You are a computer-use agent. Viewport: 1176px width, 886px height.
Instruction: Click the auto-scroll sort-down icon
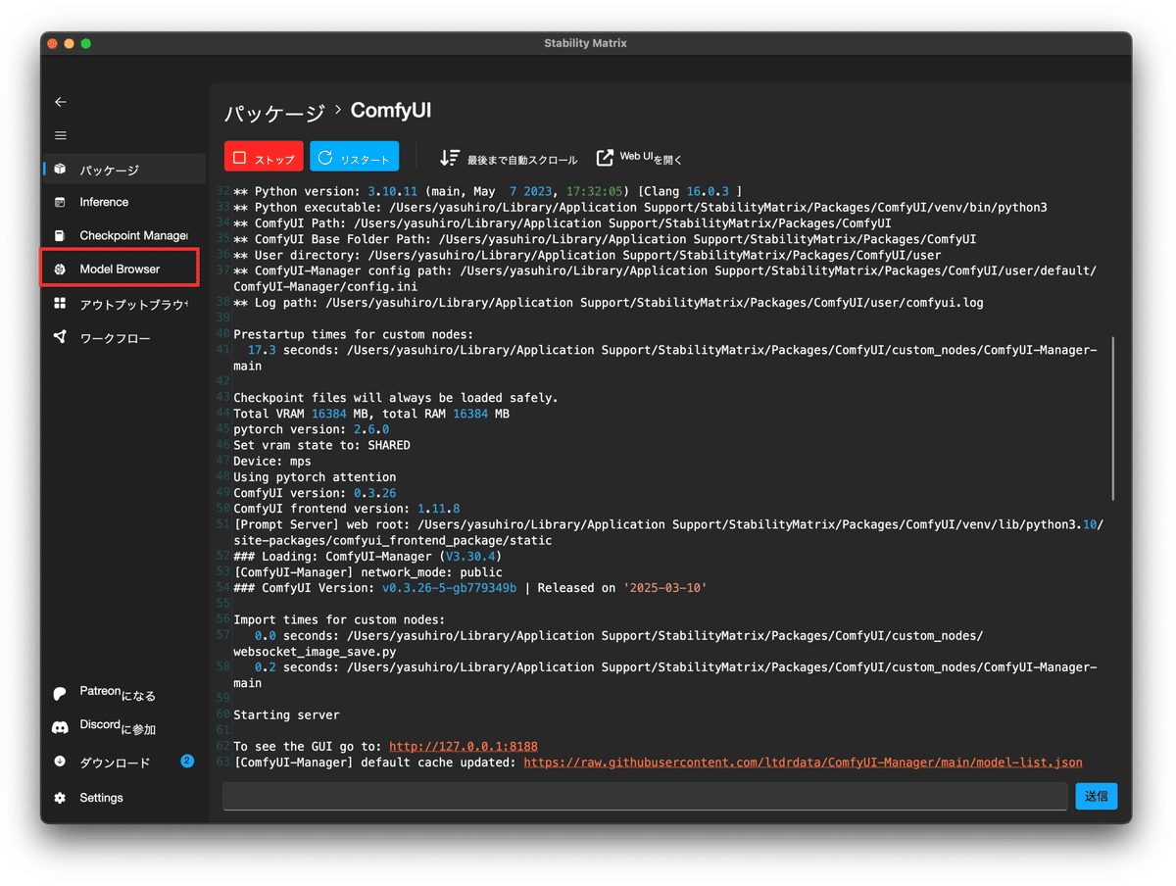(450, 157)
